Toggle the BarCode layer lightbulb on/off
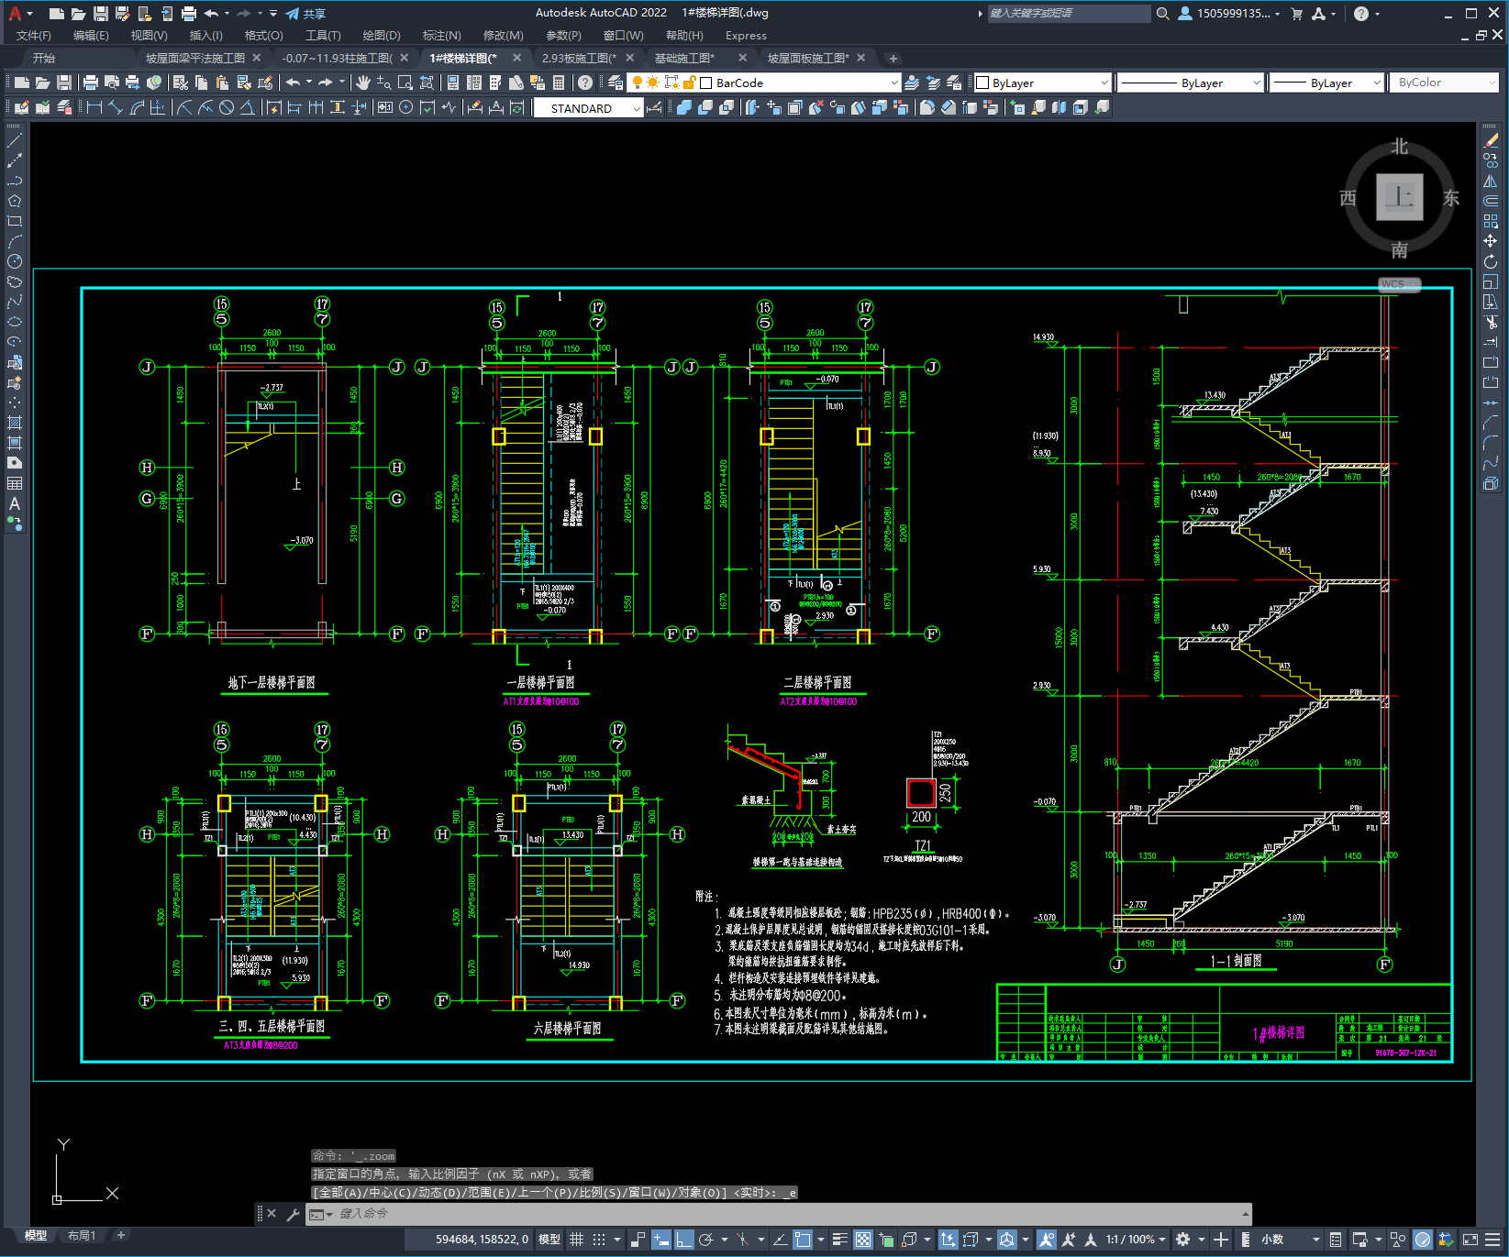Image resolution: width=1509 pixels, height=1257 pixels. pos(637,83)
